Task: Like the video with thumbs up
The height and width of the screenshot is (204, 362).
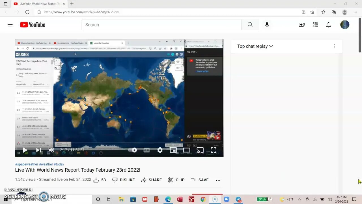Action: (x=96, y=180)
